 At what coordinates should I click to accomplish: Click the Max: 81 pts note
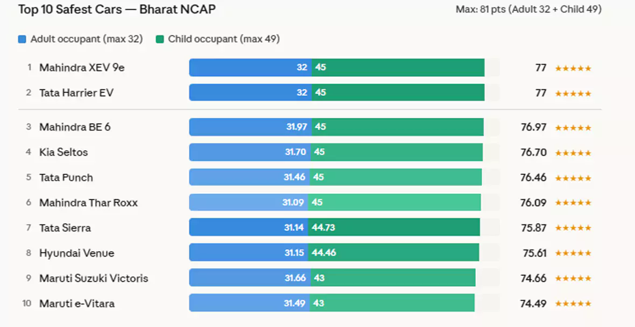tap(528, 10)
